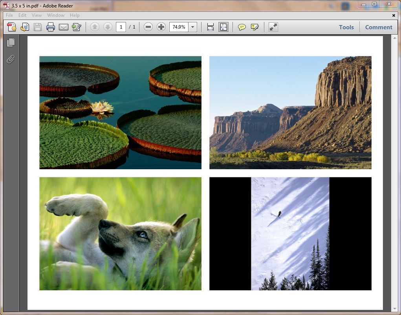Send the file by email envelope icon

point(63,27)
